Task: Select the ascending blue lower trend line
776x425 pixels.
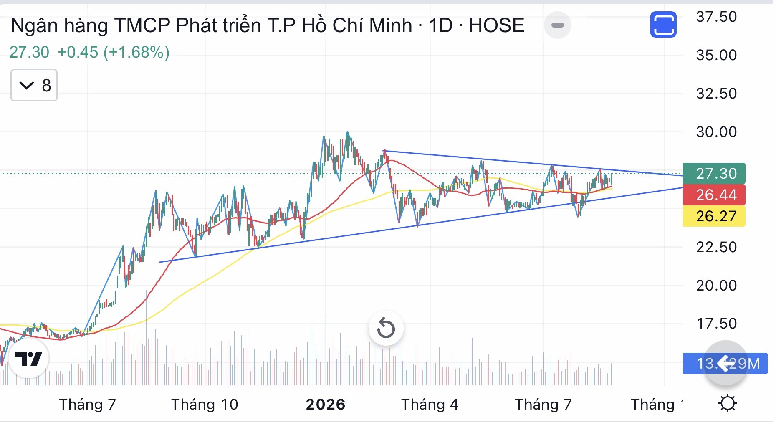Action: pyautogui.click(x=421, y=225)
